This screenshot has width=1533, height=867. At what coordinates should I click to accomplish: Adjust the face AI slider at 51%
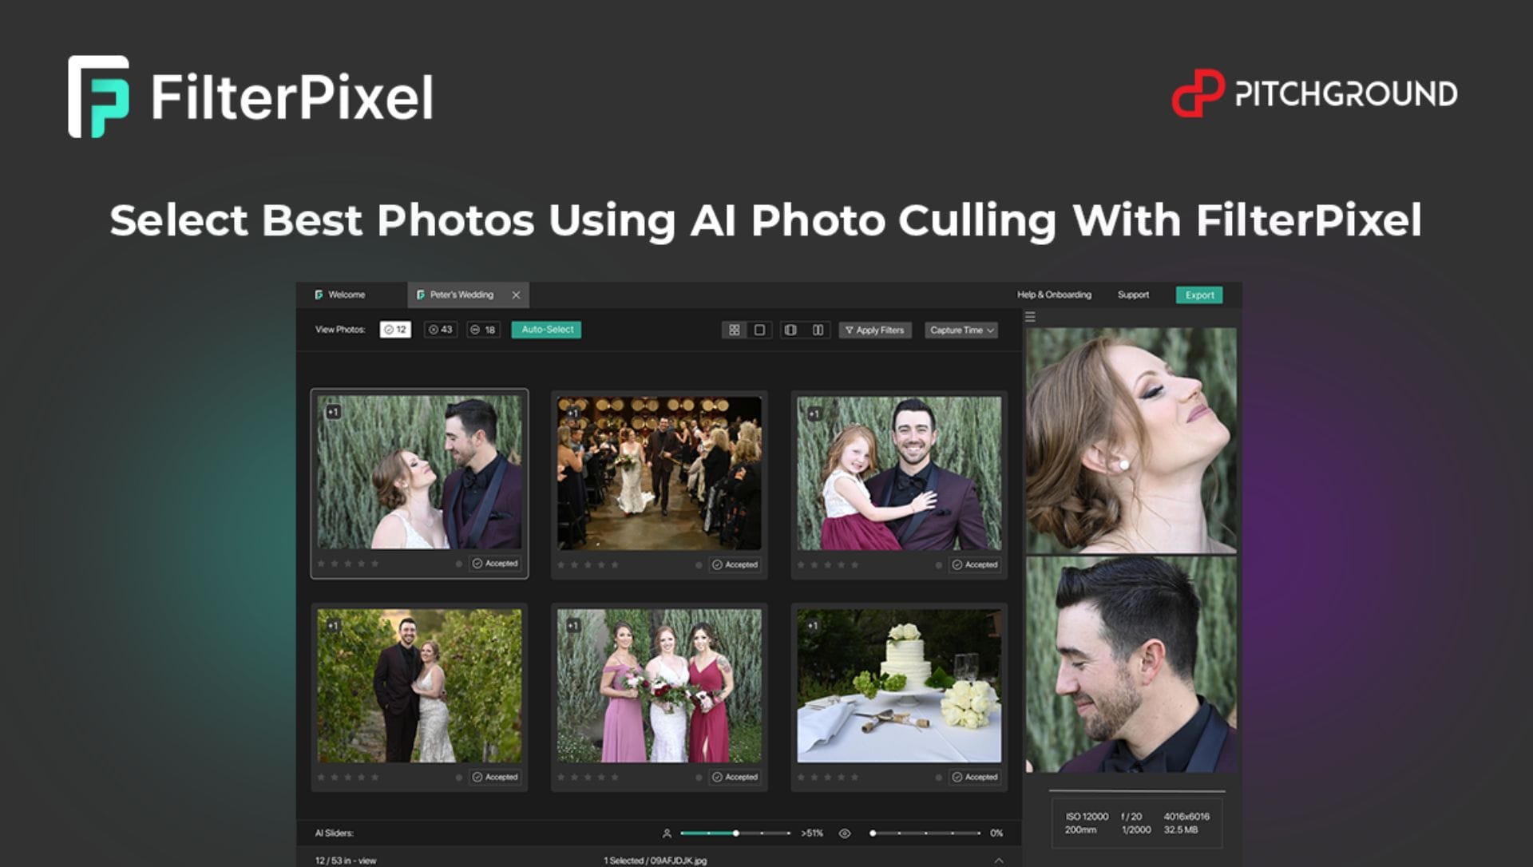[735, 833]
